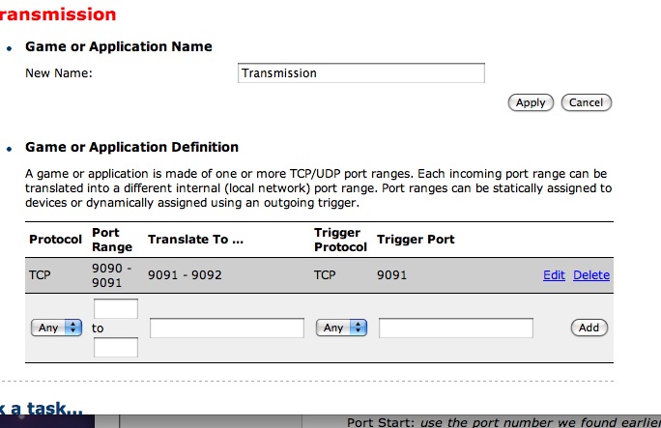Select the "9090 - 9091" port range cell
The height and width of the screenshot is (428, 661).
pyautogui.click(x=112, y=275)
